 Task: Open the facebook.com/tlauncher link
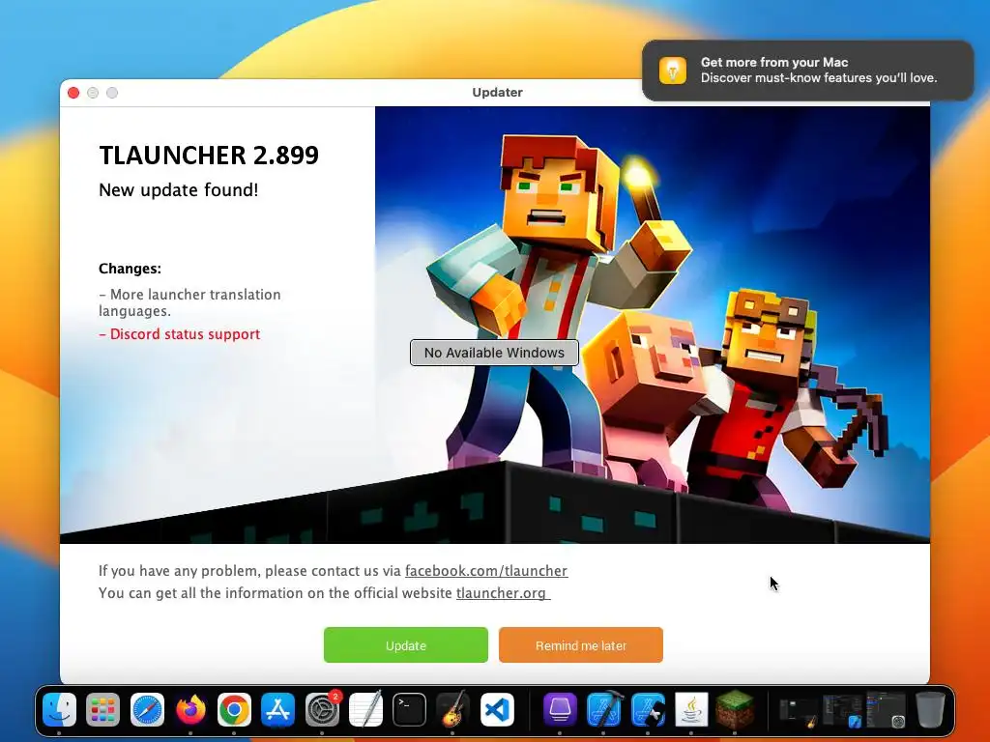(486, 571)
